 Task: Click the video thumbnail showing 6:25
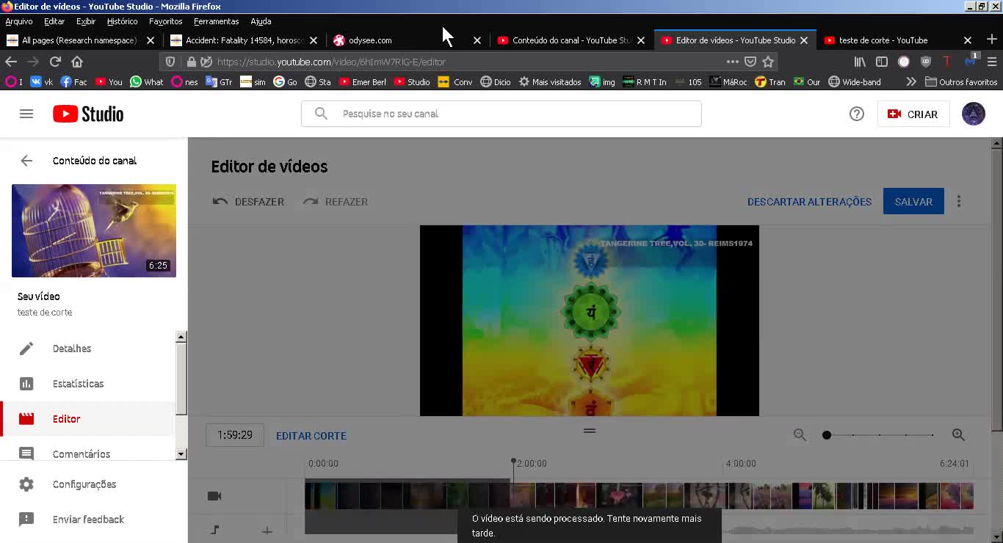(94, 230)
